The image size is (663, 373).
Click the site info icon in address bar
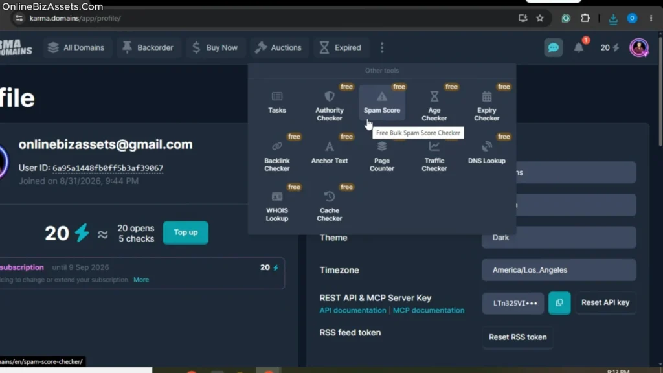coord(19,18)
